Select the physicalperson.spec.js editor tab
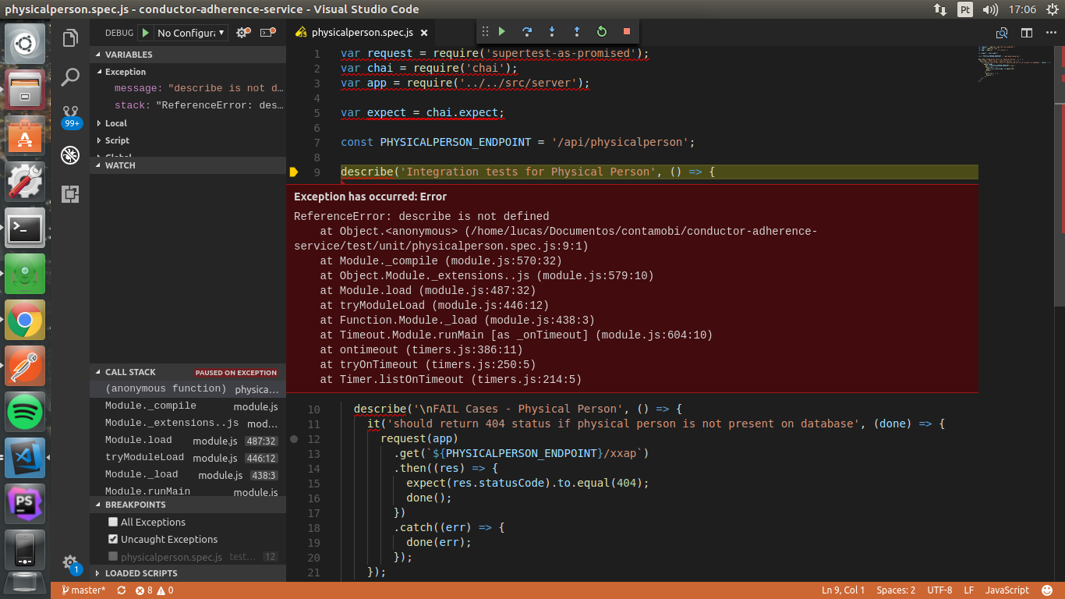This screenshot has width=1065, height=599. click(362, 33)
